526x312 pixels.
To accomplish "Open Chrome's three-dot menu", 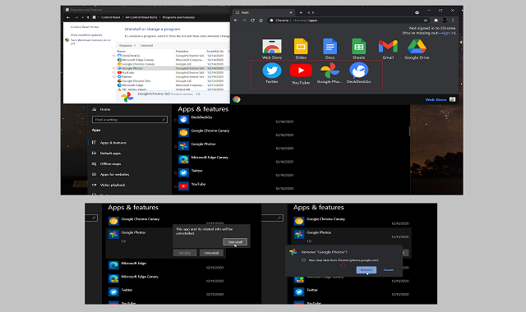I will (x=453, y=21).
